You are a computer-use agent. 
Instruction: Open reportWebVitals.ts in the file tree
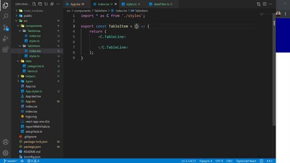38,127
